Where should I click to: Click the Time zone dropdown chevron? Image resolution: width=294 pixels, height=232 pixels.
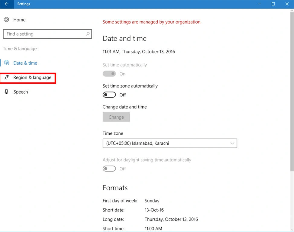[232, 143]
